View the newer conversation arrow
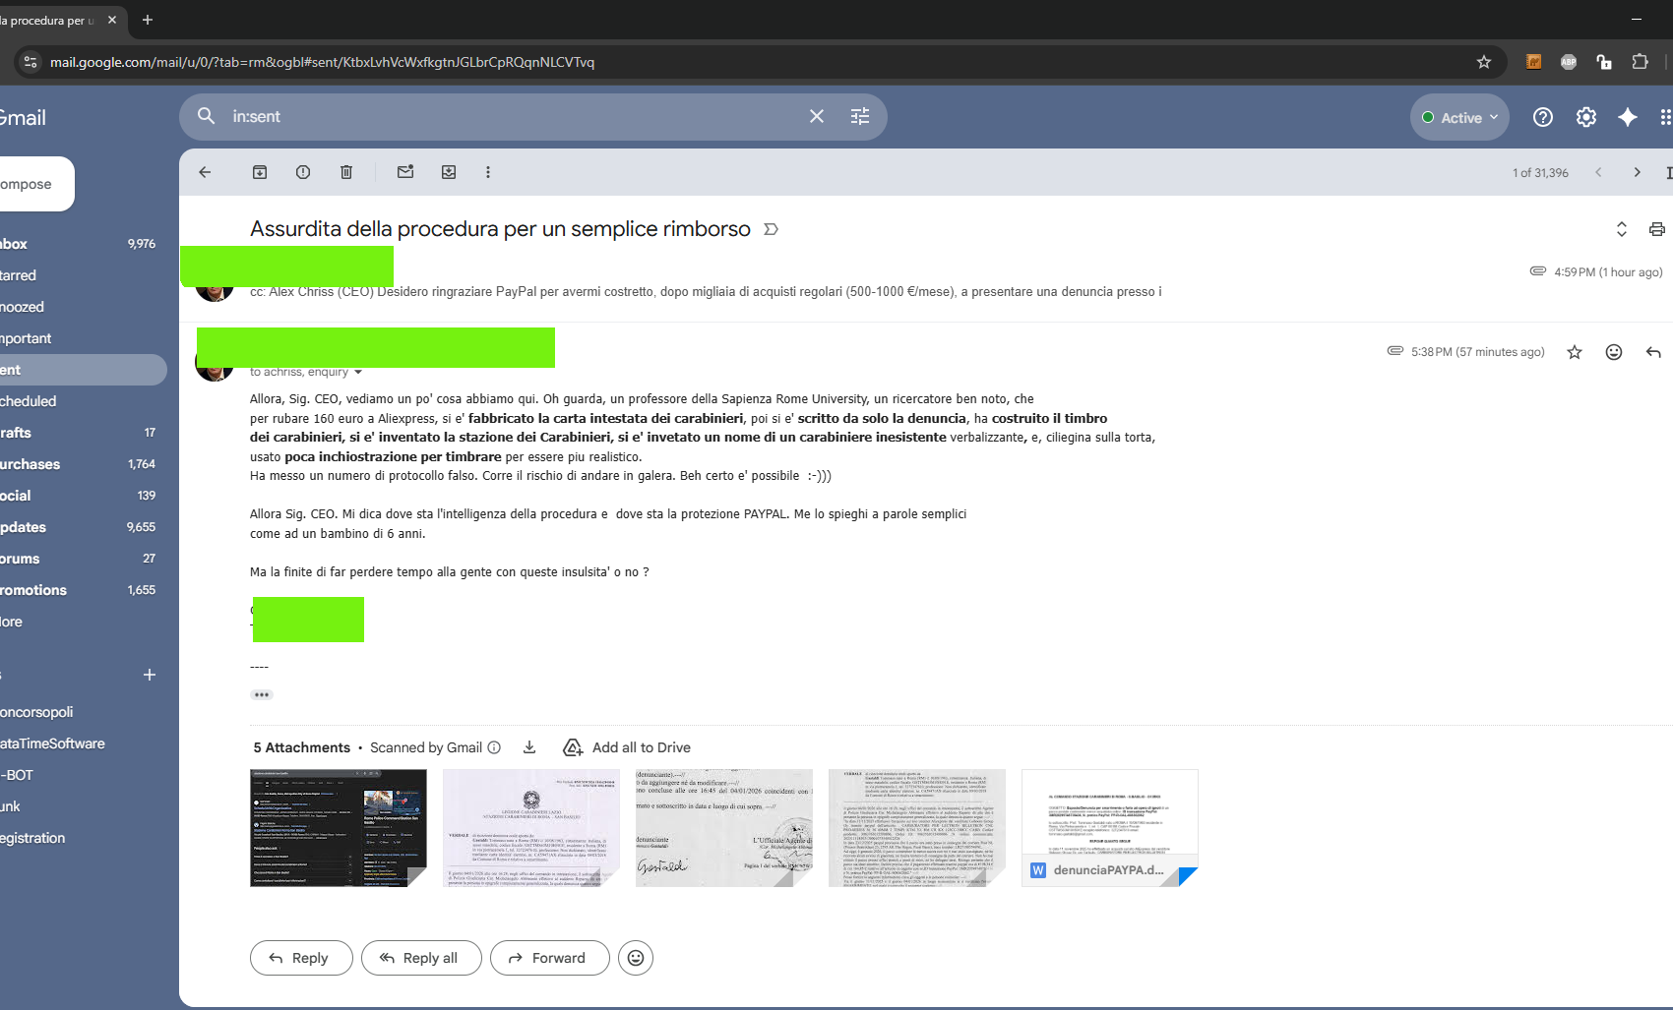Viewport: 1673px width, 1010px height. [1598, 172]
